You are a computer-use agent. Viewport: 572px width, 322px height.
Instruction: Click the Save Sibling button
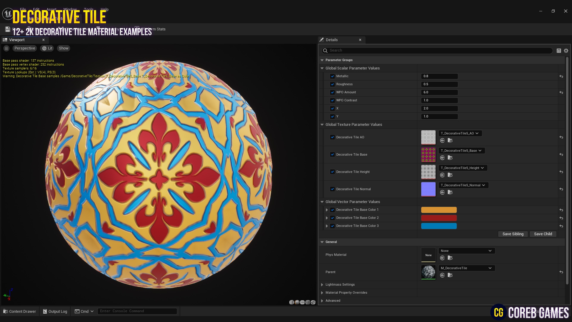tap(513, 234)
